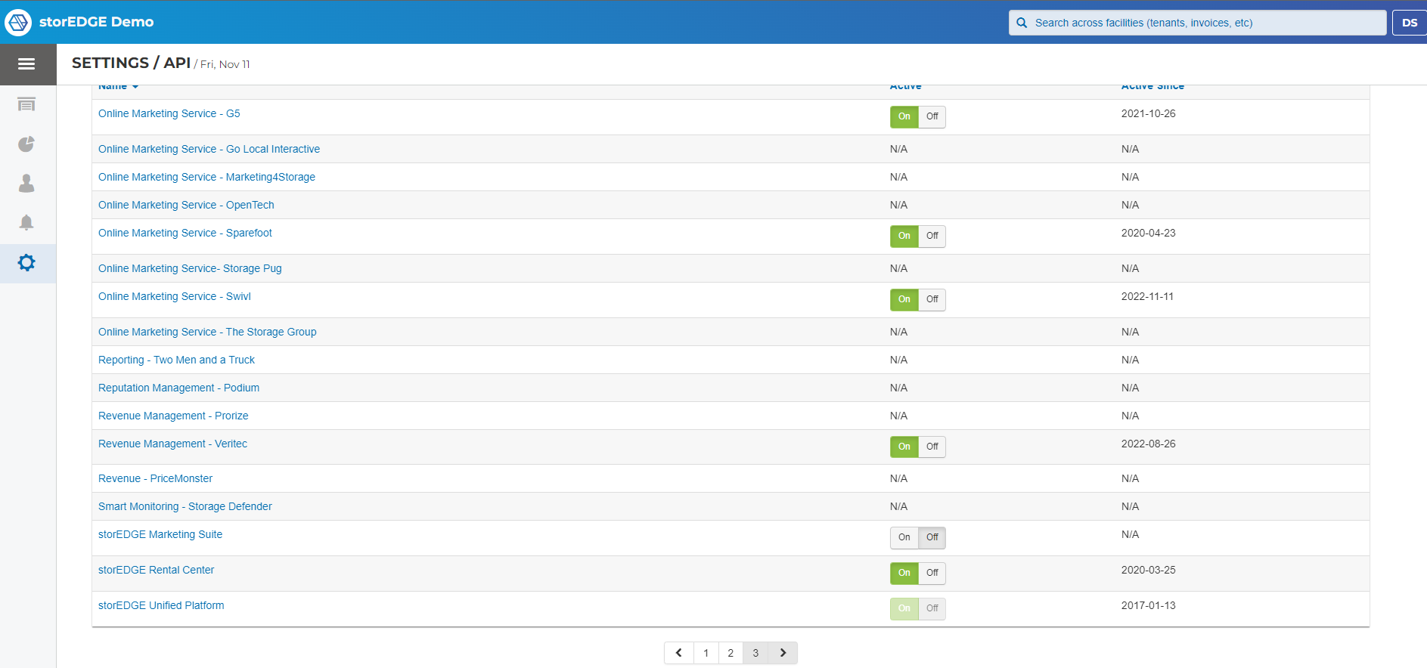Open the notifications bell icon
Image resolution: width=1427 pixels, height=668 pixels.
point(26,222)
